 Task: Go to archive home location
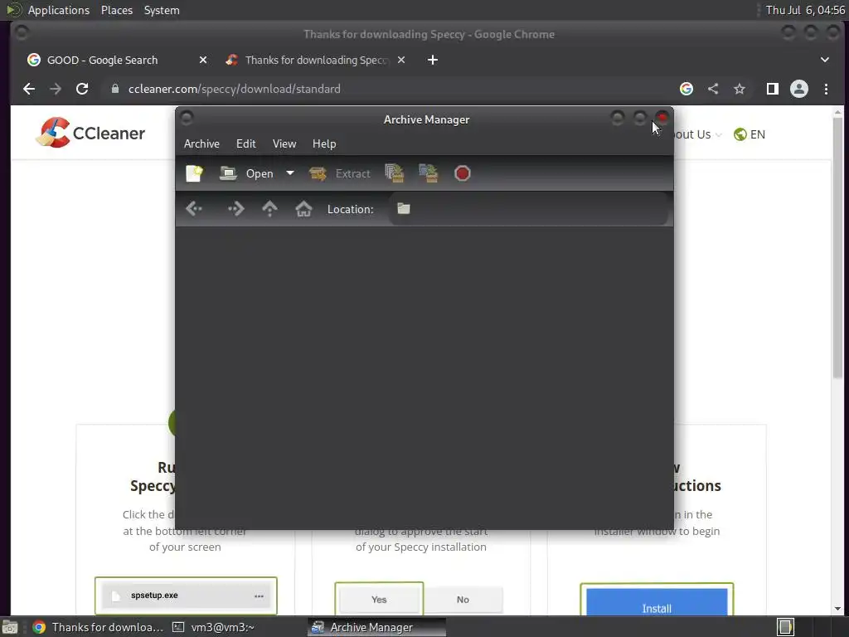coord(303,208)
